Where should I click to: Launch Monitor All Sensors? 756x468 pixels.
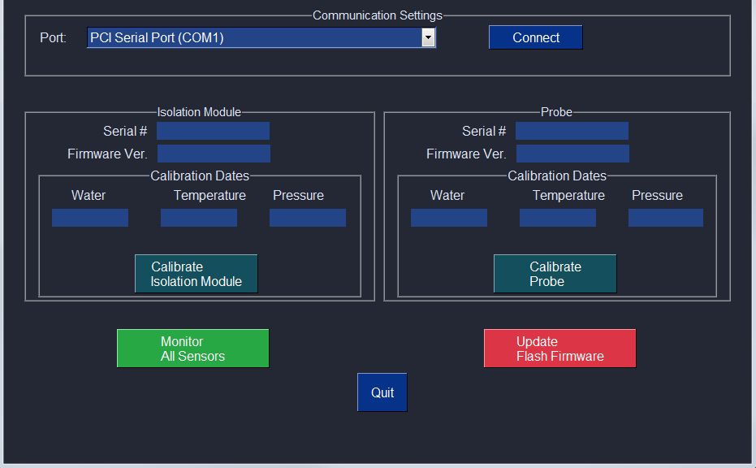[192, 347]
